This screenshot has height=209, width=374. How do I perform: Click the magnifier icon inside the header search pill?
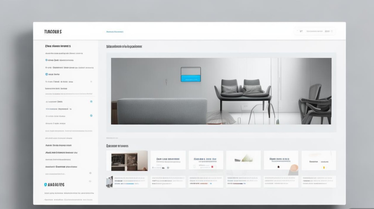(332, 31)
